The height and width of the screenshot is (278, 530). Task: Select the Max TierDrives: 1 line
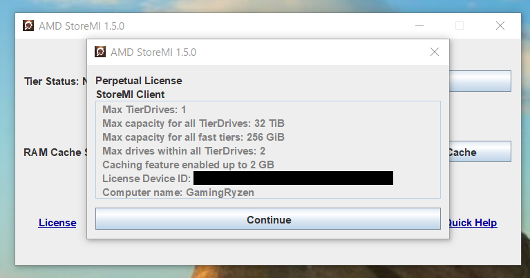pyautogui.click(x=144, y=110)
